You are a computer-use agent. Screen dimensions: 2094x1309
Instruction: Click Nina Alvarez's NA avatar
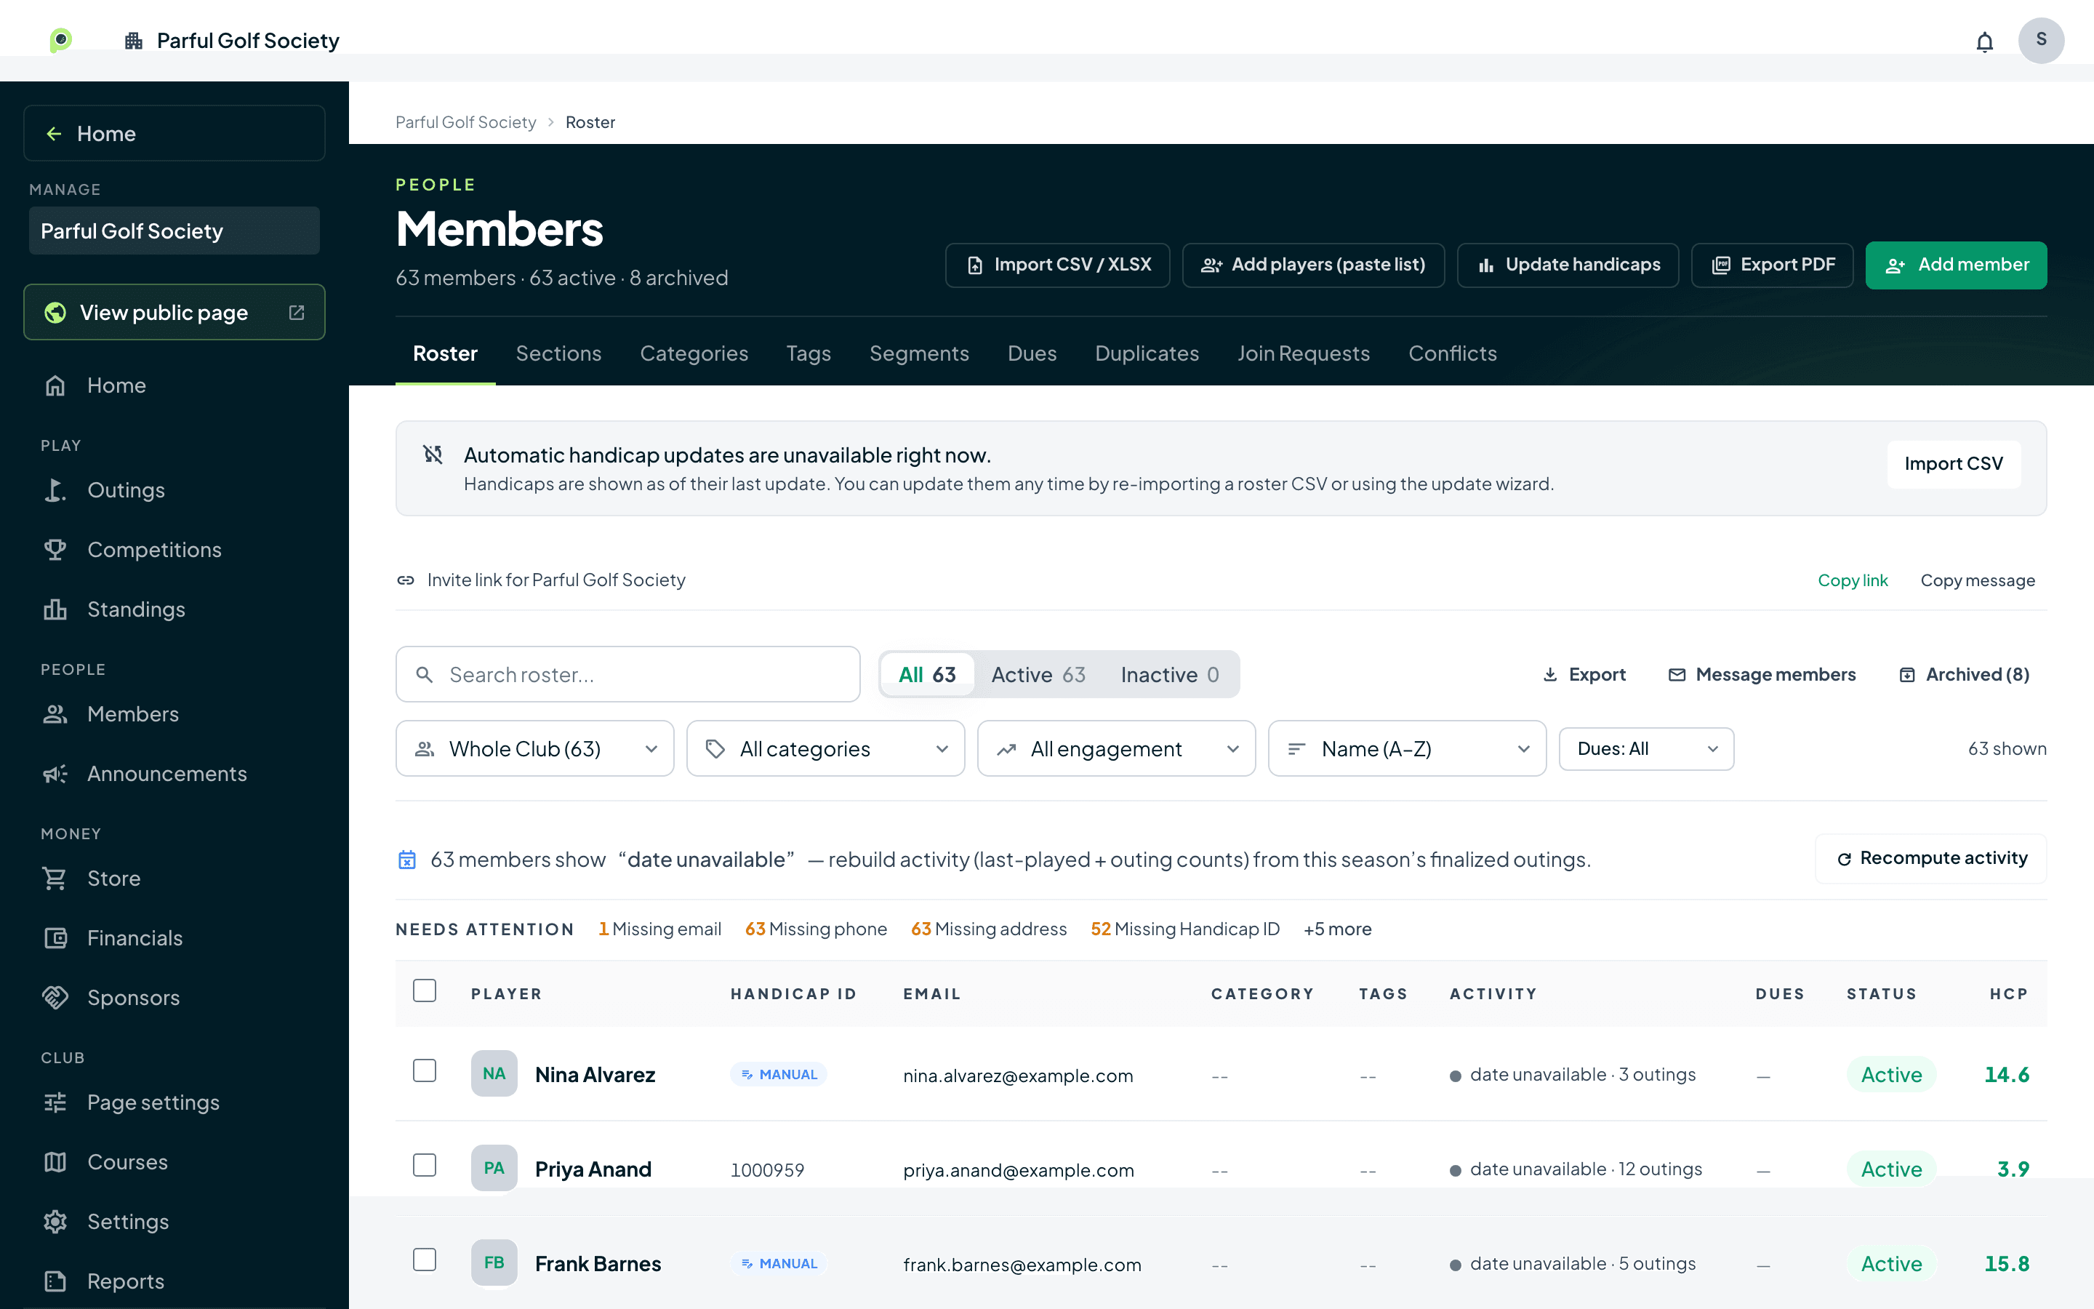[x=494, y=1073]
